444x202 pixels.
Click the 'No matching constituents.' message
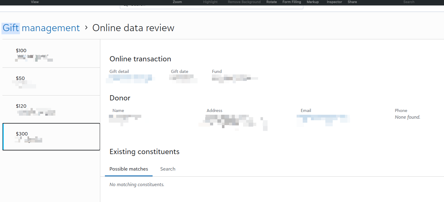[x=137, y=185]
